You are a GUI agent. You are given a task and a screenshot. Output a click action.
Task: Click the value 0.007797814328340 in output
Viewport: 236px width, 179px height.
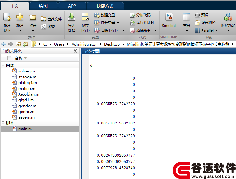tap(116, 168)
